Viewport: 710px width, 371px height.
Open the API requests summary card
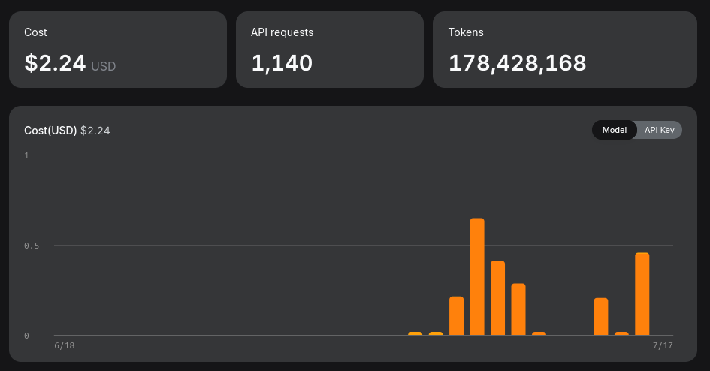pyautogui.click(x=330, y=50)
